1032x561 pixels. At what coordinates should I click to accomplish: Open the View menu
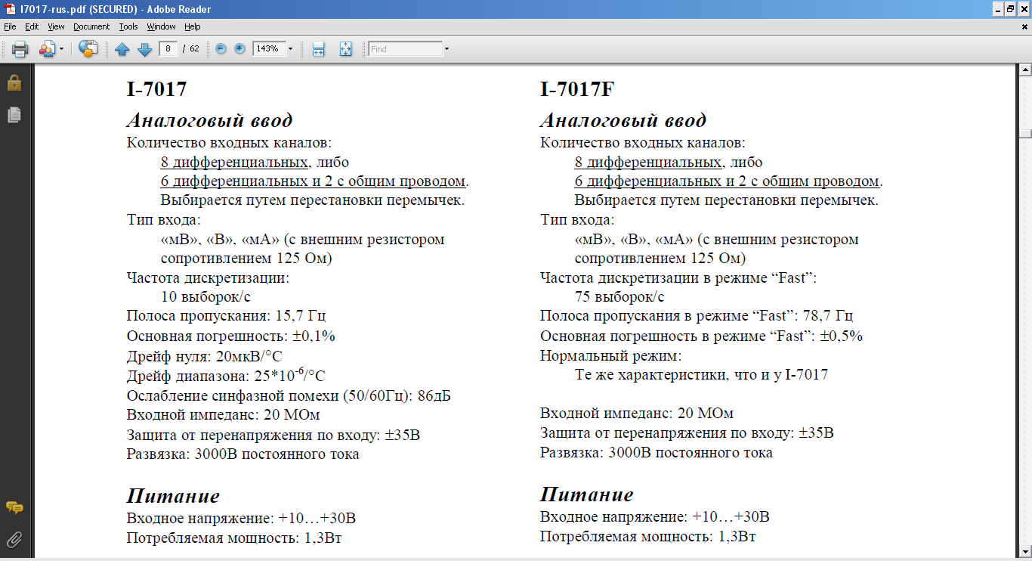56,26
